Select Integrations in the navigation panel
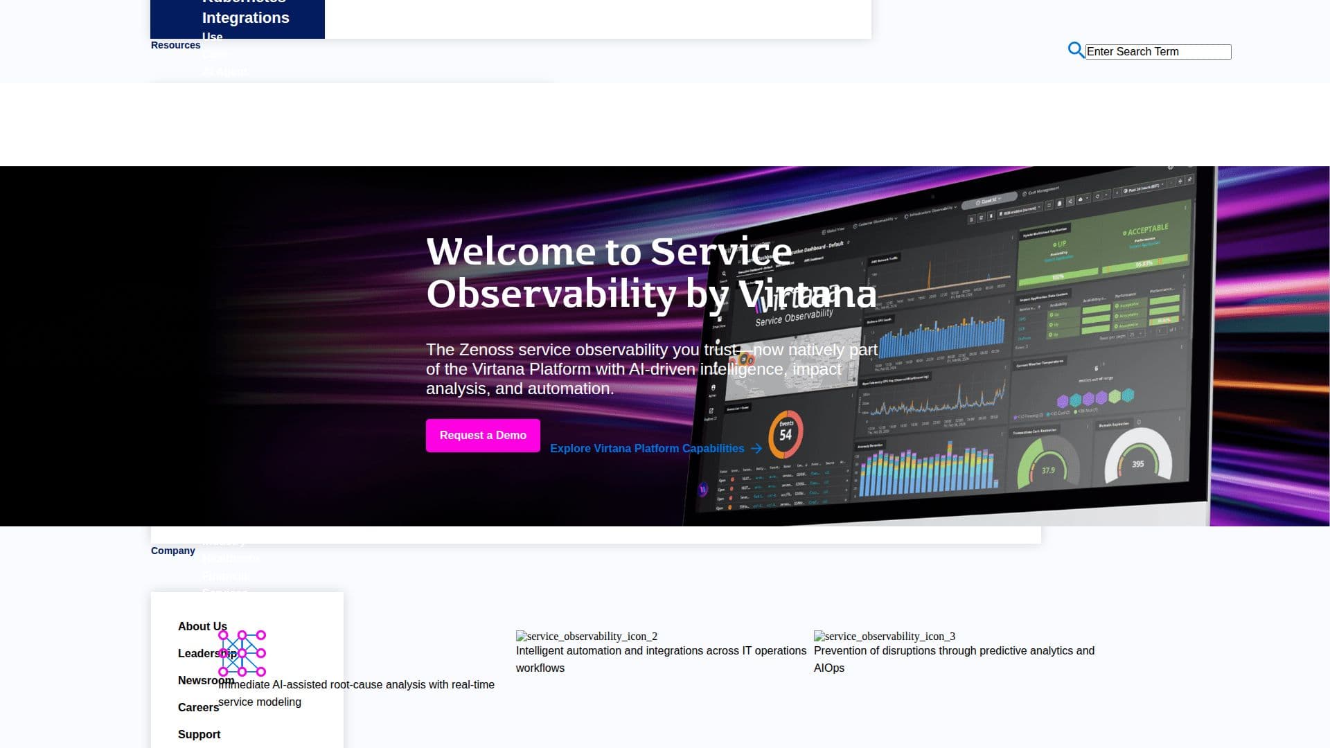Viewport: 1330px width, 748px height. (x=245, y=18)
